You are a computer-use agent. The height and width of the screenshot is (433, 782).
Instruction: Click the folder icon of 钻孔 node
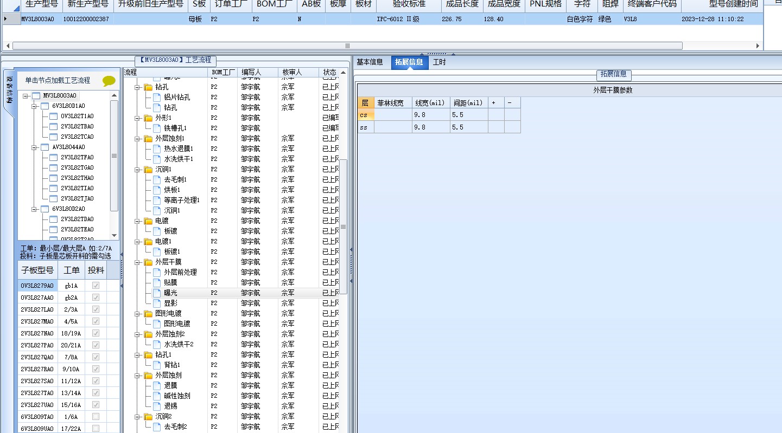click(x=148, y=87)
